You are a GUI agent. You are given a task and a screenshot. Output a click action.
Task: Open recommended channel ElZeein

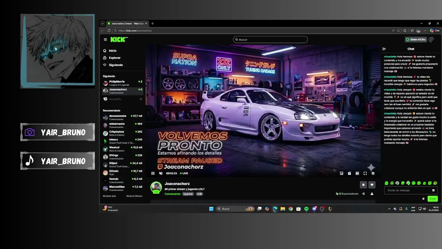coord(123,173)
